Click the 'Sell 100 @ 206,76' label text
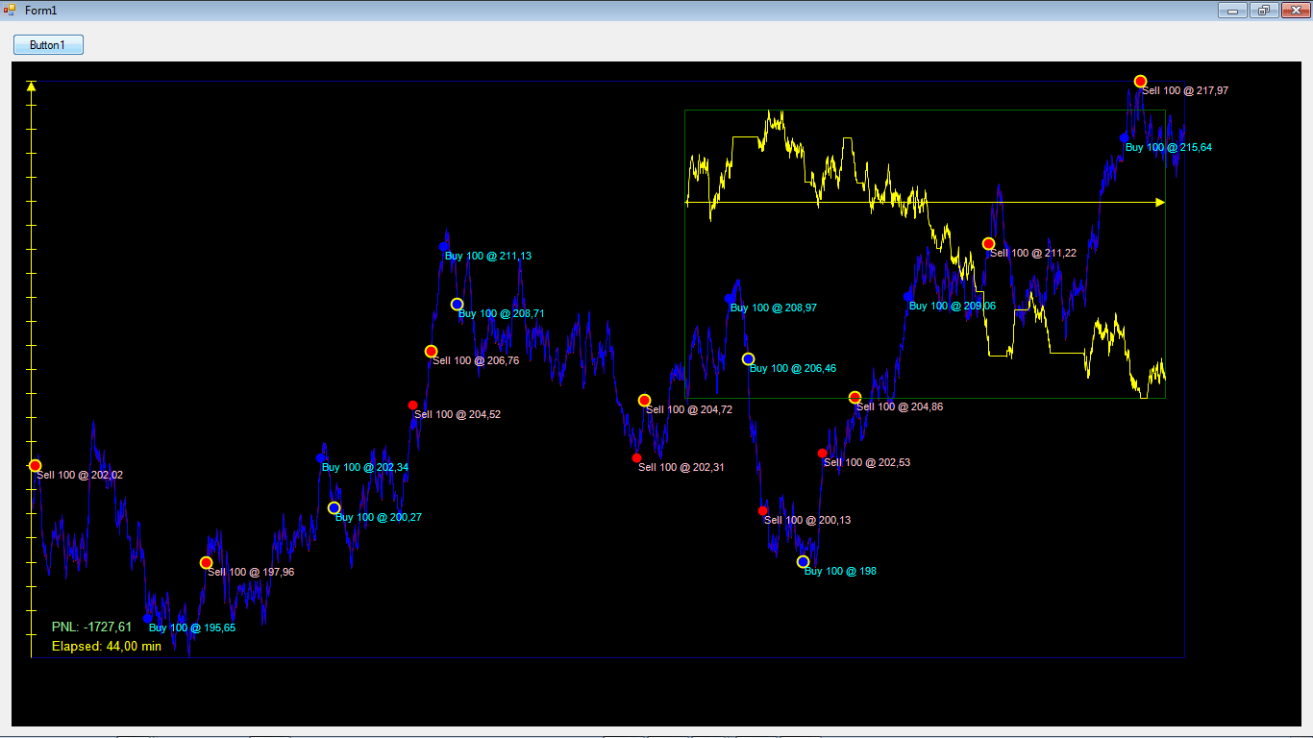The height and width of the screenshot is (738, 1313). pyautogui.click(x=476, y=361)
